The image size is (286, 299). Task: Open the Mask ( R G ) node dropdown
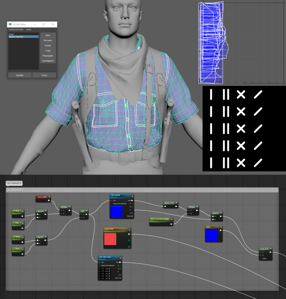click(177, 203)
